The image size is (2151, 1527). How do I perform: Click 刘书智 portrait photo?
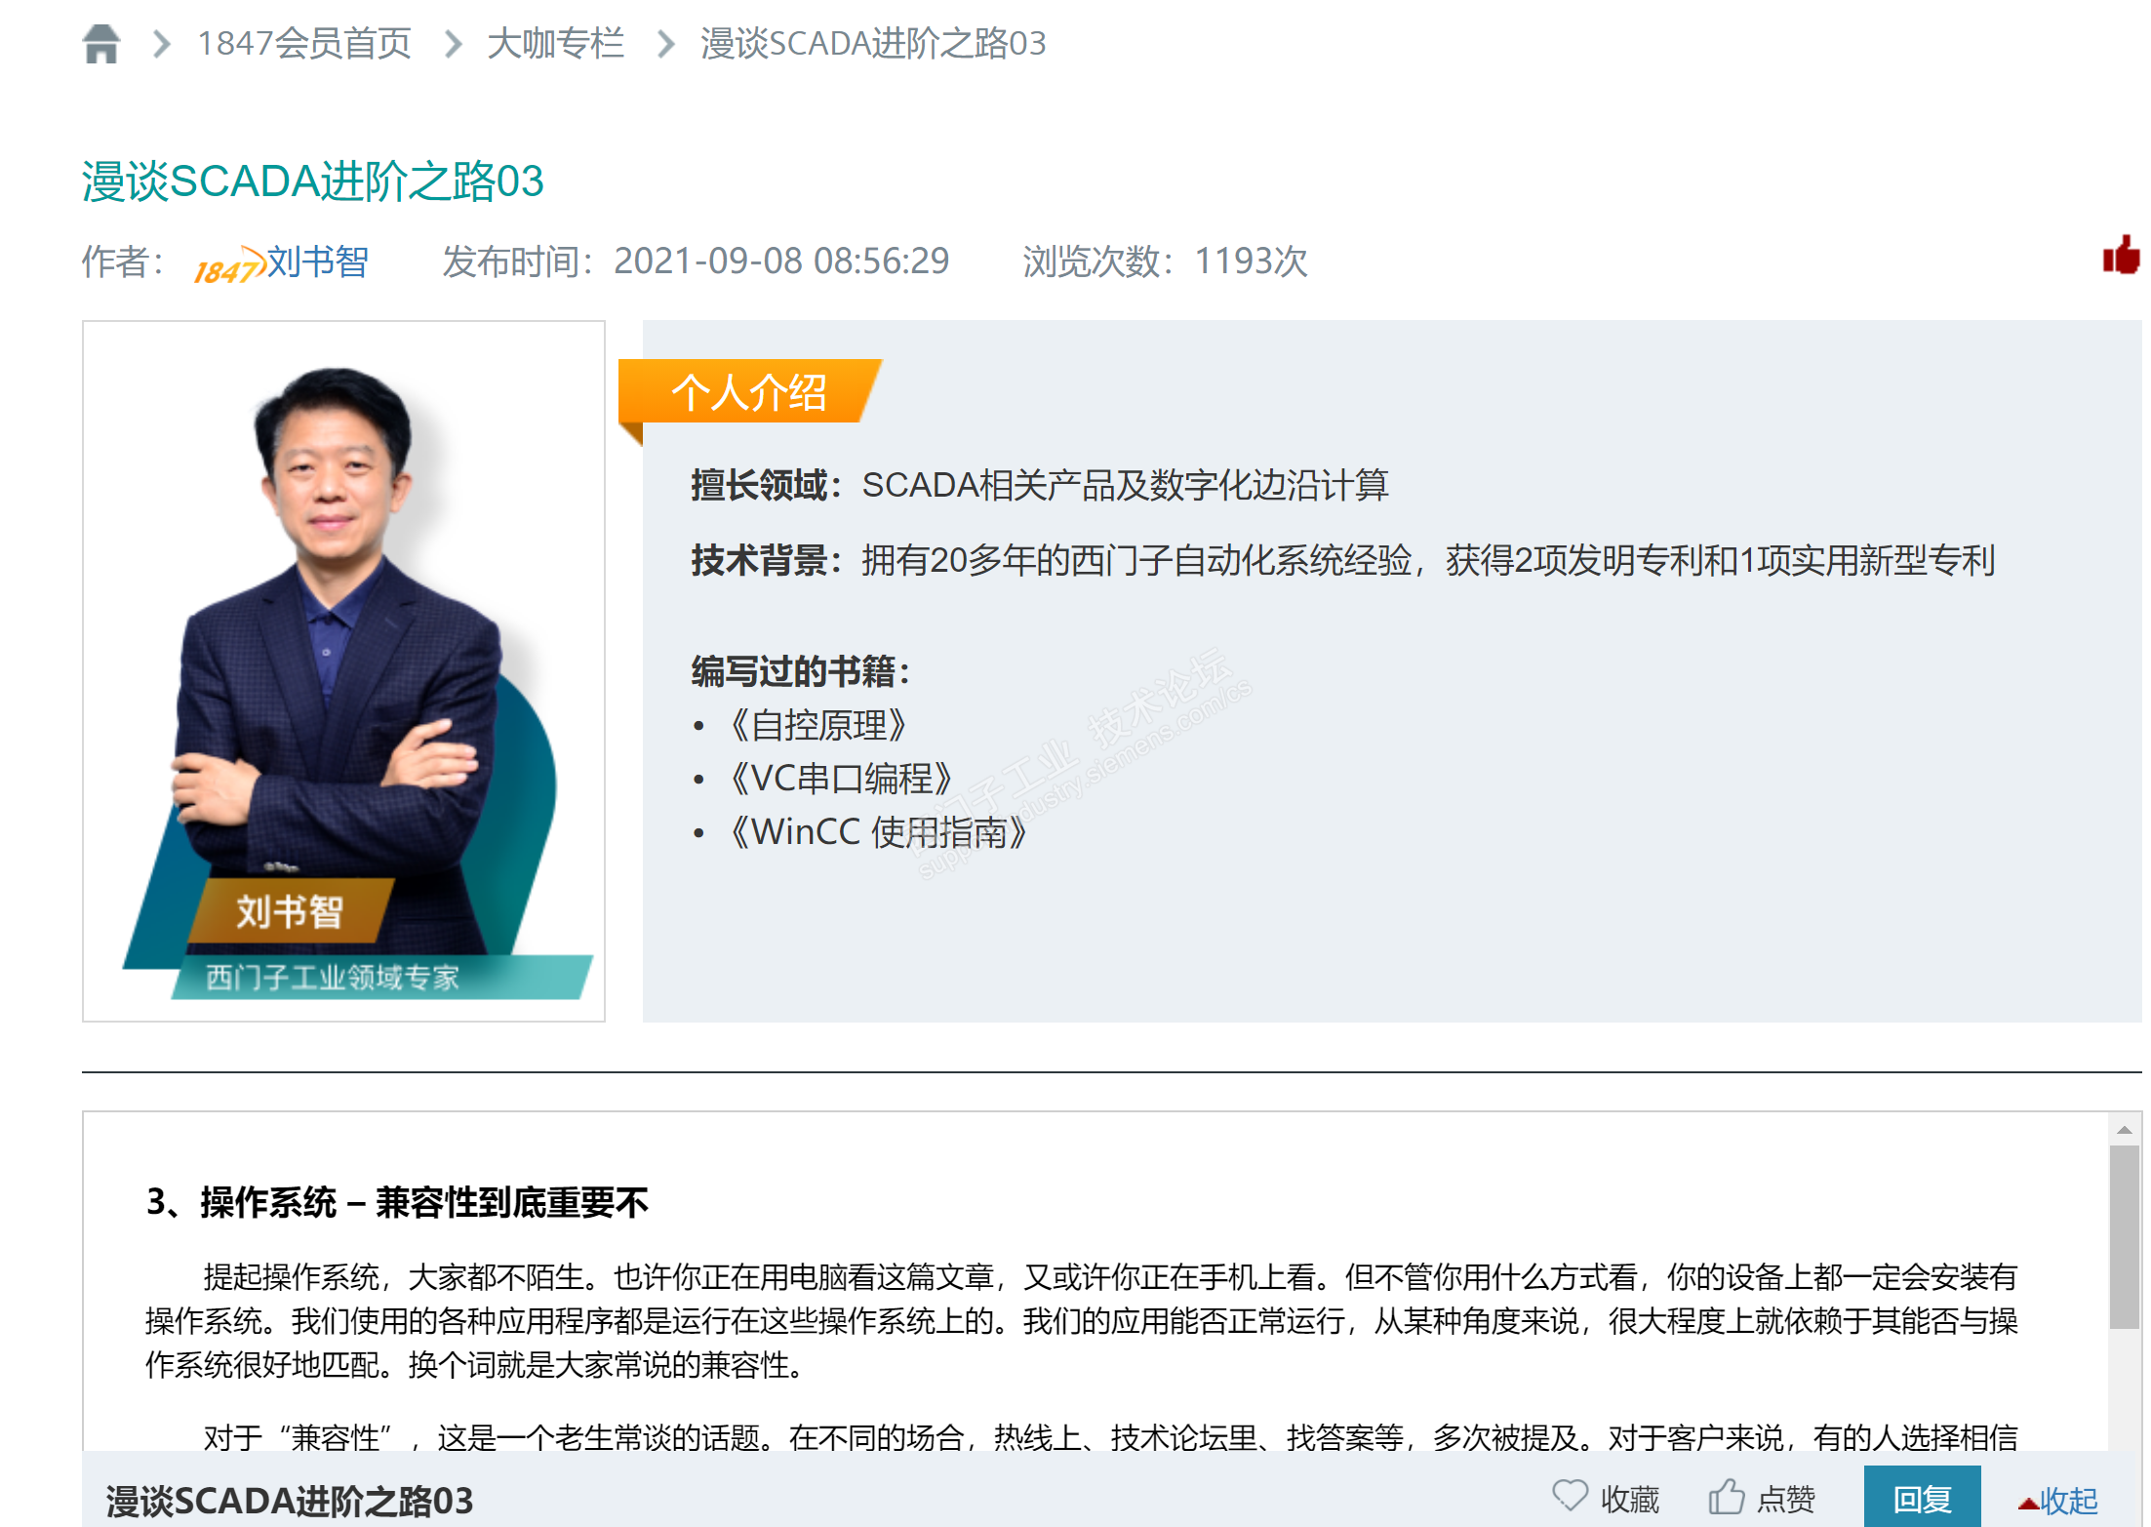343,670
